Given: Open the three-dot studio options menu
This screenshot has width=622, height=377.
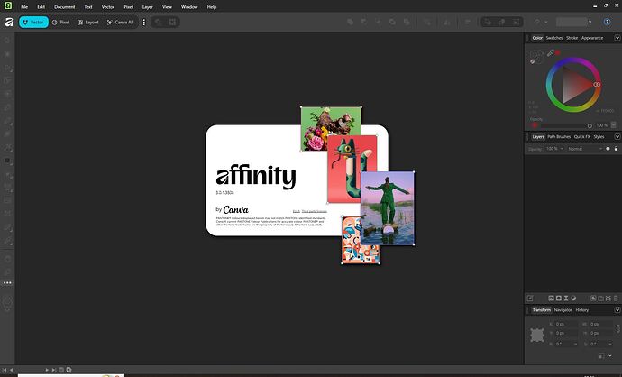Looking at the screenshot, I should click(x=144, y=23).
